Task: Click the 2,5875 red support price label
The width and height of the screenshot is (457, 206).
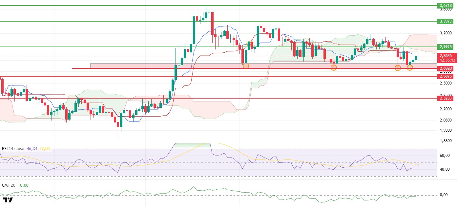Action: click(x=445, y=76)
